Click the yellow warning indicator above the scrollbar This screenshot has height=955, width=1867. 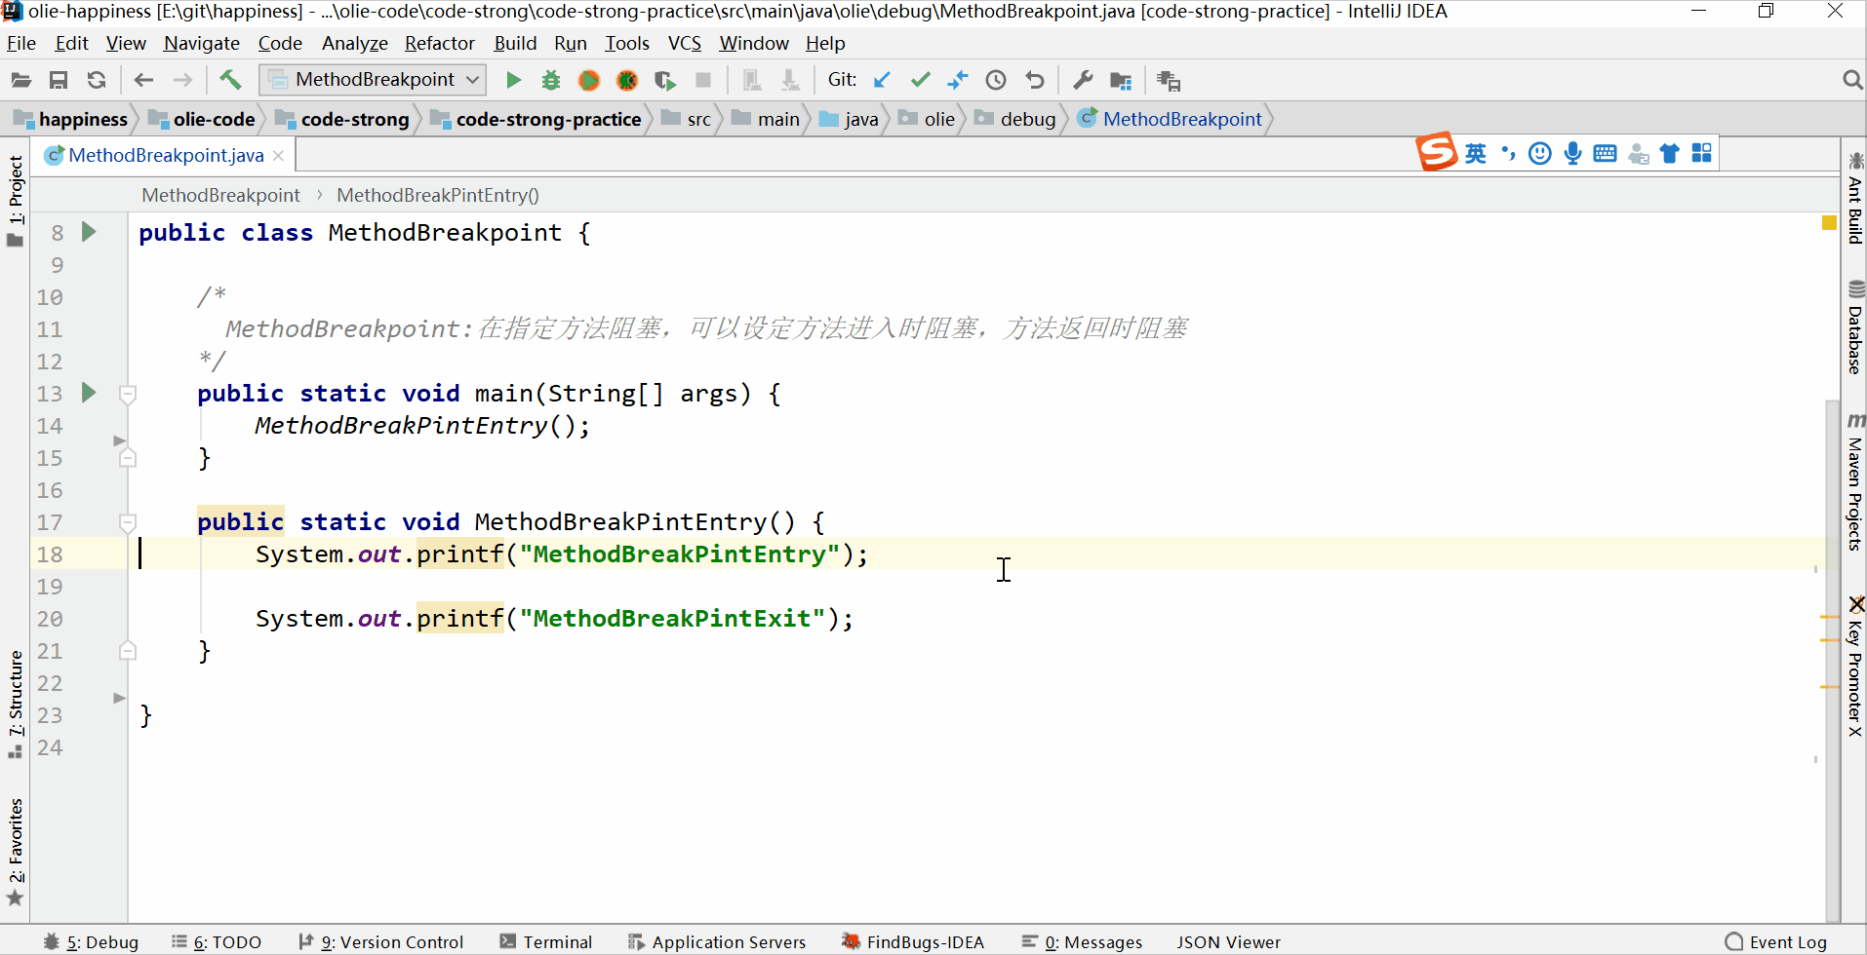tap(1829, 223)
